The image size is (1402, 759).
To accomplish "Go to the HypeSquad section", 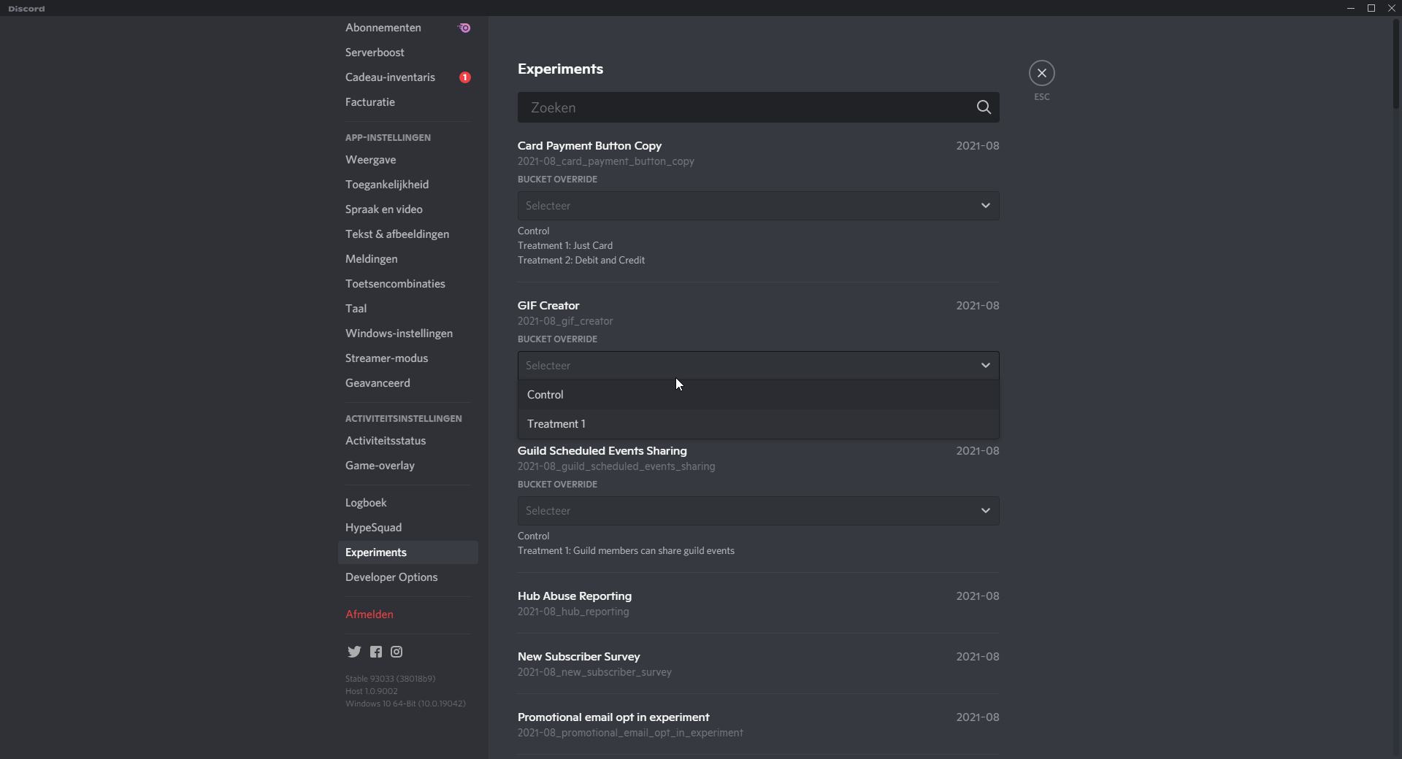I will tap(373, 528).
